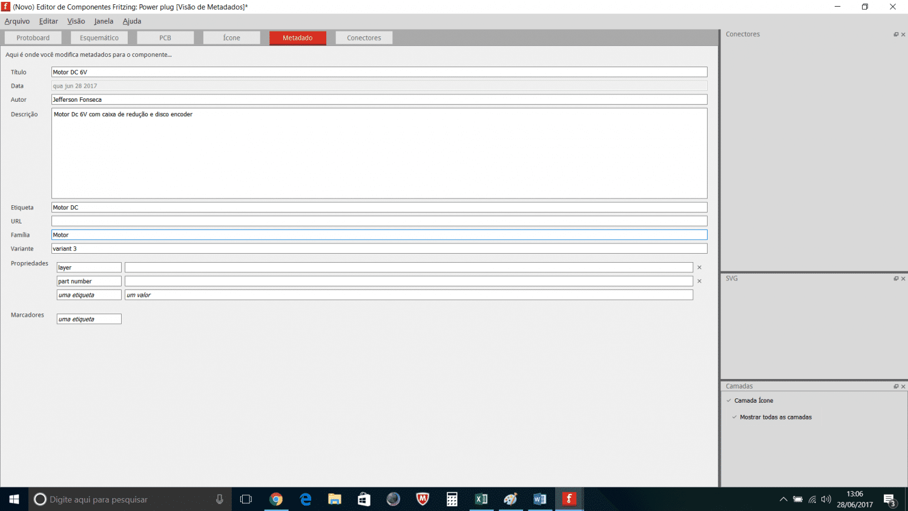The width and height of the screenshot is (908, 511).
Task: Show hidden system tray icons
Action: [783, 499]
